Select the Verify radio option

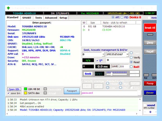click(131, 57)
